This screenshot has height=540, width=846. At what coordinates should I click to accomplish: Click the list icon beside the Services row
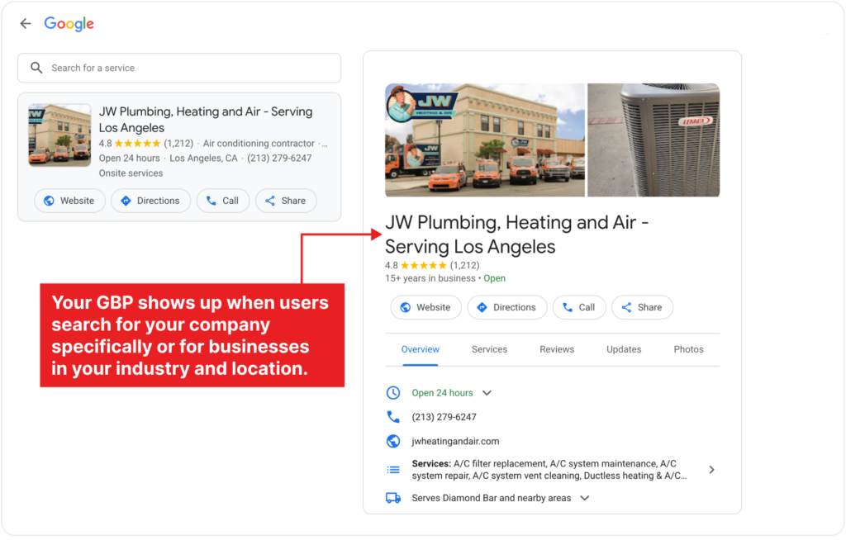(394, 468)
